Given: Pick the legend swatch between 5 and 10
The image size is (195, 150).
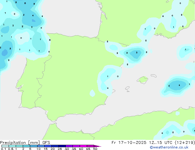Looking at the screenshot, I should coord(34,146).
